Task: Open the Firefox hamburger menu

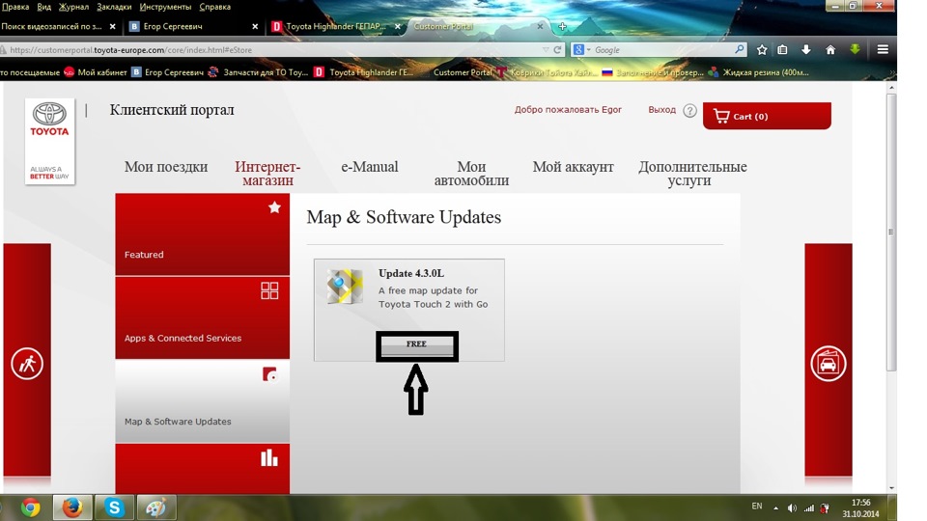Action: click(x=883, y=50)
